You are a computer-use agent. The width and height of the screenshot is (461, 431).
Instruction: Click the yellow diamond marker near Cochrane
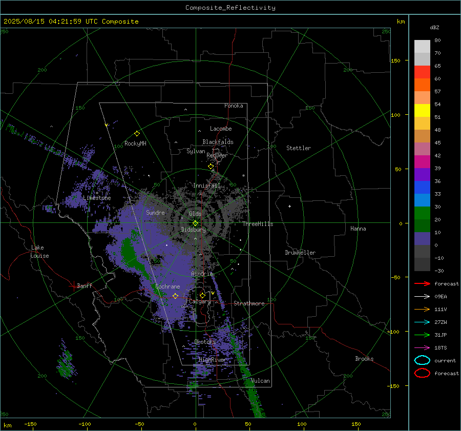(176, 296)
